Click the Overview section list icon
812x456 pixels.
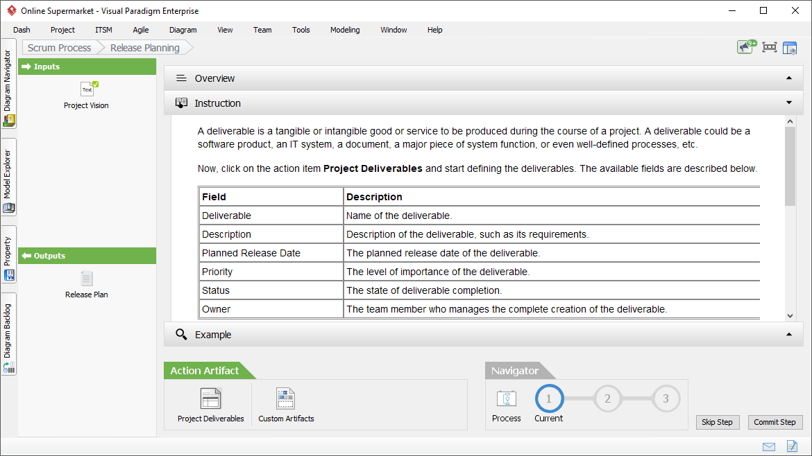pyautogui.click(x=181, y=78)
